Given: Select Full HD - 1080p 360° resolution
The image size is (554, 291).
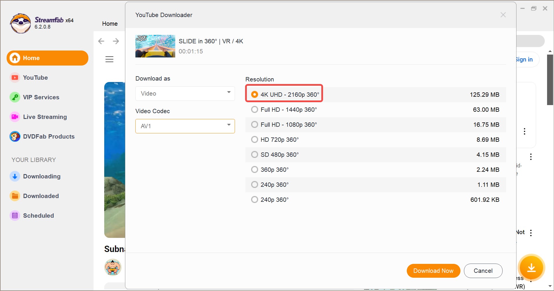Looking at the screenshot, I should [x=254, y=125].
